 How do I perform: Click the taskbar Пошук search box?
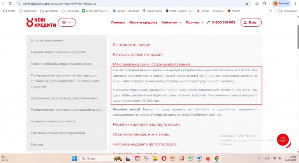click(102, 158)
